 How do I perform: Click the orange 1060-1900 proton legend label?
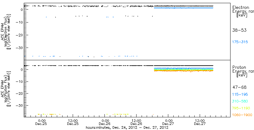242,115
